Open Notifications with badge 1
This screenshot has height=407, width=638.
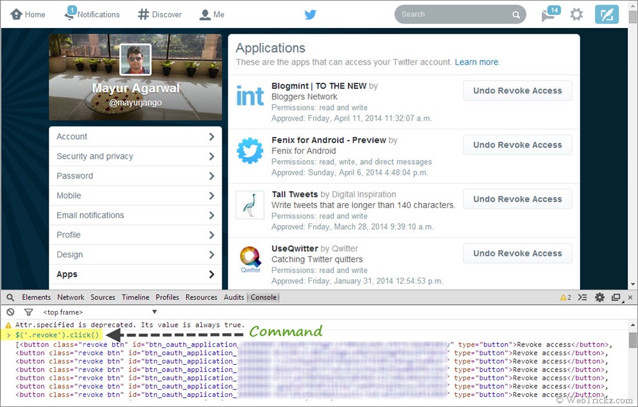point(92,14)
